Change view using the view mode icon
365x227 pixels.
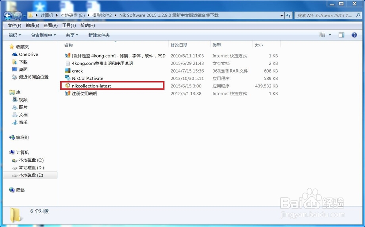tap(322, 35)
